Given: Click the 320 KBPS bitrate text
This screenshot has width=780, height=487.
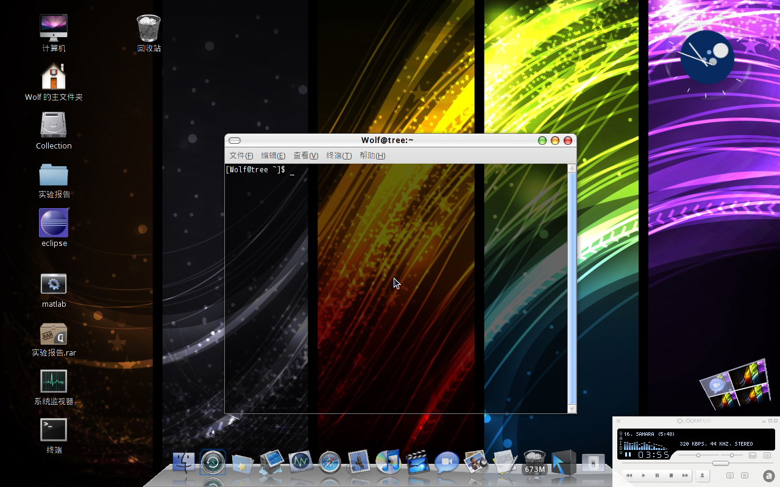Looking at the screenshot, I should (692, 444).
